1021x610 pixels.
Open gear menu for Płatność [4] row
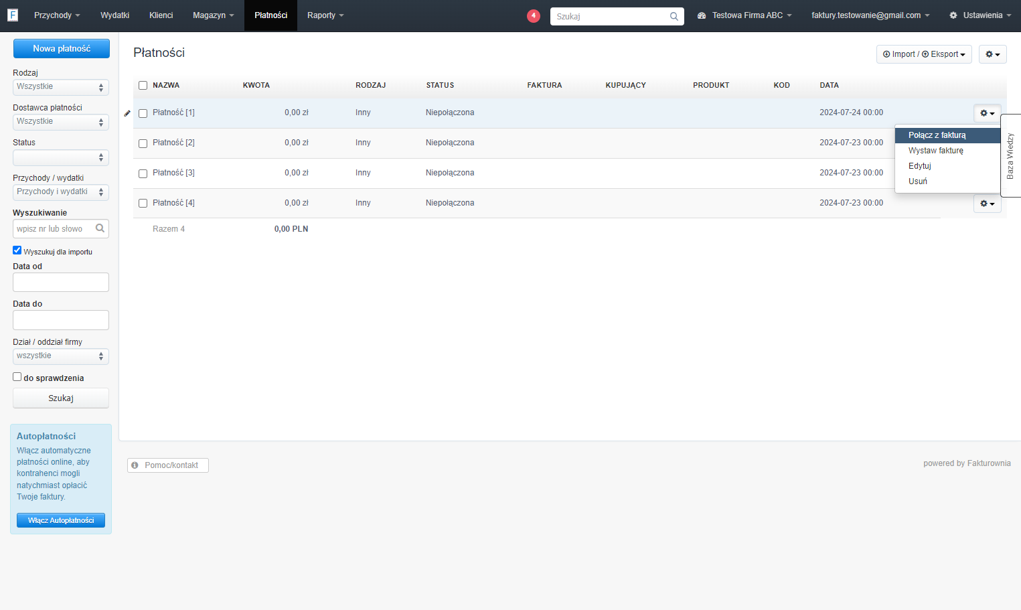(988, 204)
